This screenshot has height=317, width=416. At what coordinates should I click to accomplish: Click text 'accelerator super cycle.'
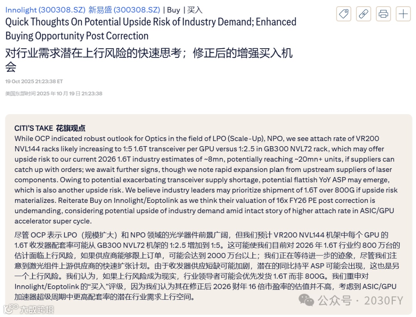(53, 221)
